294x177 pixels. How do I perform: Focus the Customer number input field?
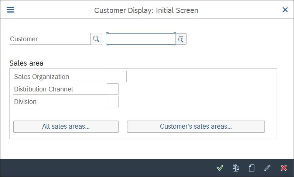point(141,39)
